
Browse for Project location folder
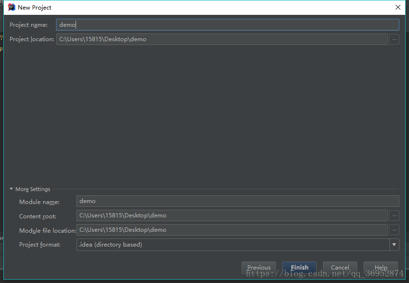394,39
